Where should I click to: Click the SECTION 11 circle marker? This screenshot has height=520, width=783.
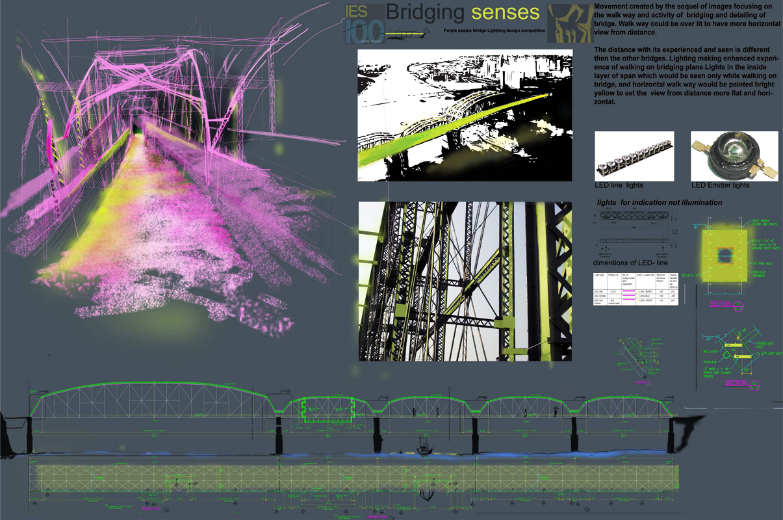pos(739,304)
